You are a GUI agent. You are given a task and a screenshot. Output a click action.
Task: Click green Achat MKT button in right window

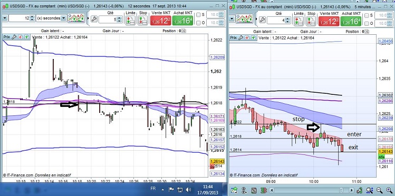[x=351, y=21]
